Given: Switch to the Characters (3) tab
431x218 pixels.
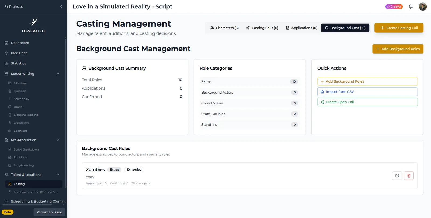Looking at the screenshot, I should pos(224,28).
